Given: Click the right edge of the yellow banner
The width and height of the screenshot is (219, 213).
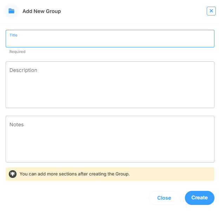Looking at the screenshot, I should [x=210, y=174].
